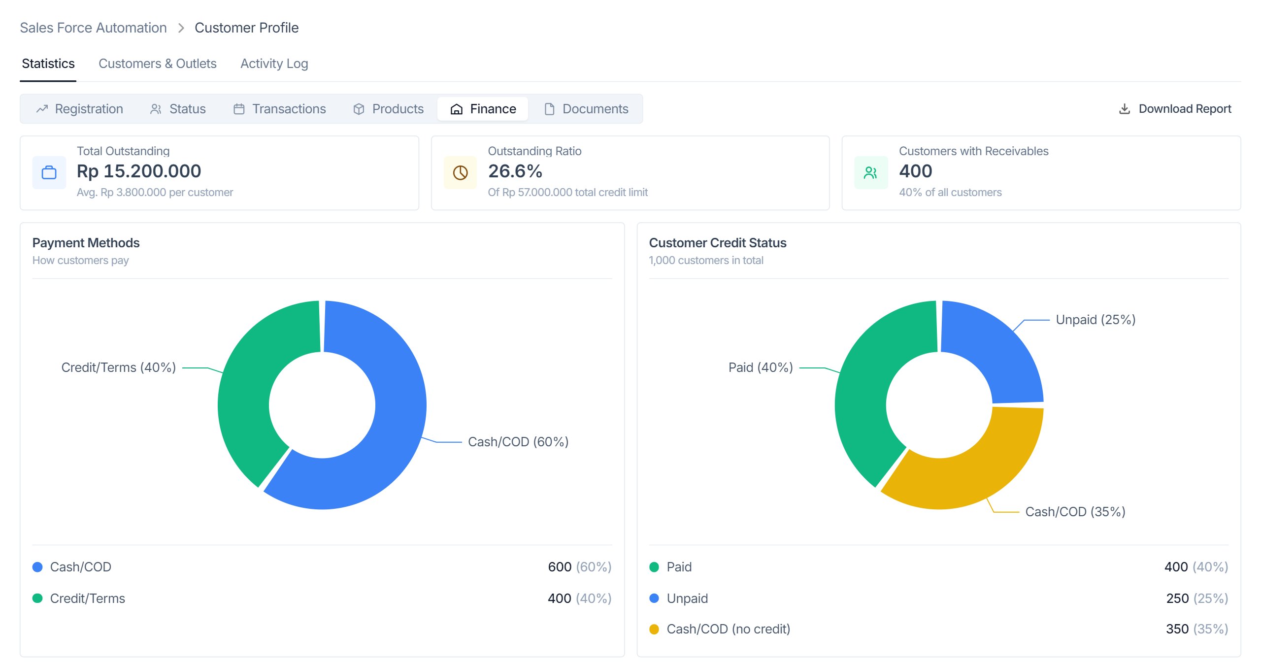Click the Status people icon
This screenshot has height=664, width=1261.
(x=156, y=109)
